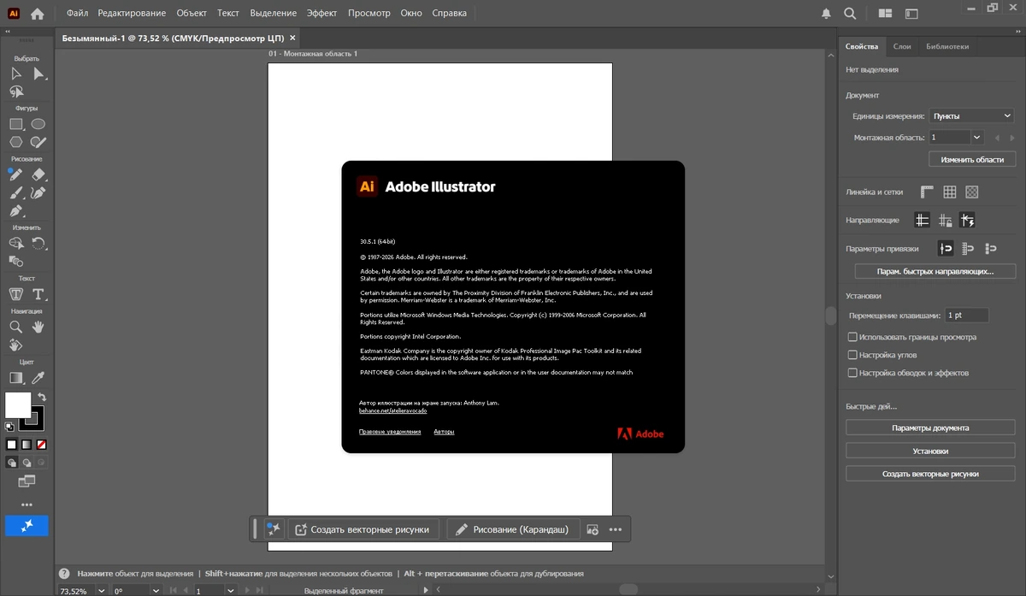Select None (red slash) color mode
Image resolution: width=1026 pixels, height=596 pixels.
pyautogui.click(x=41, y=445)
